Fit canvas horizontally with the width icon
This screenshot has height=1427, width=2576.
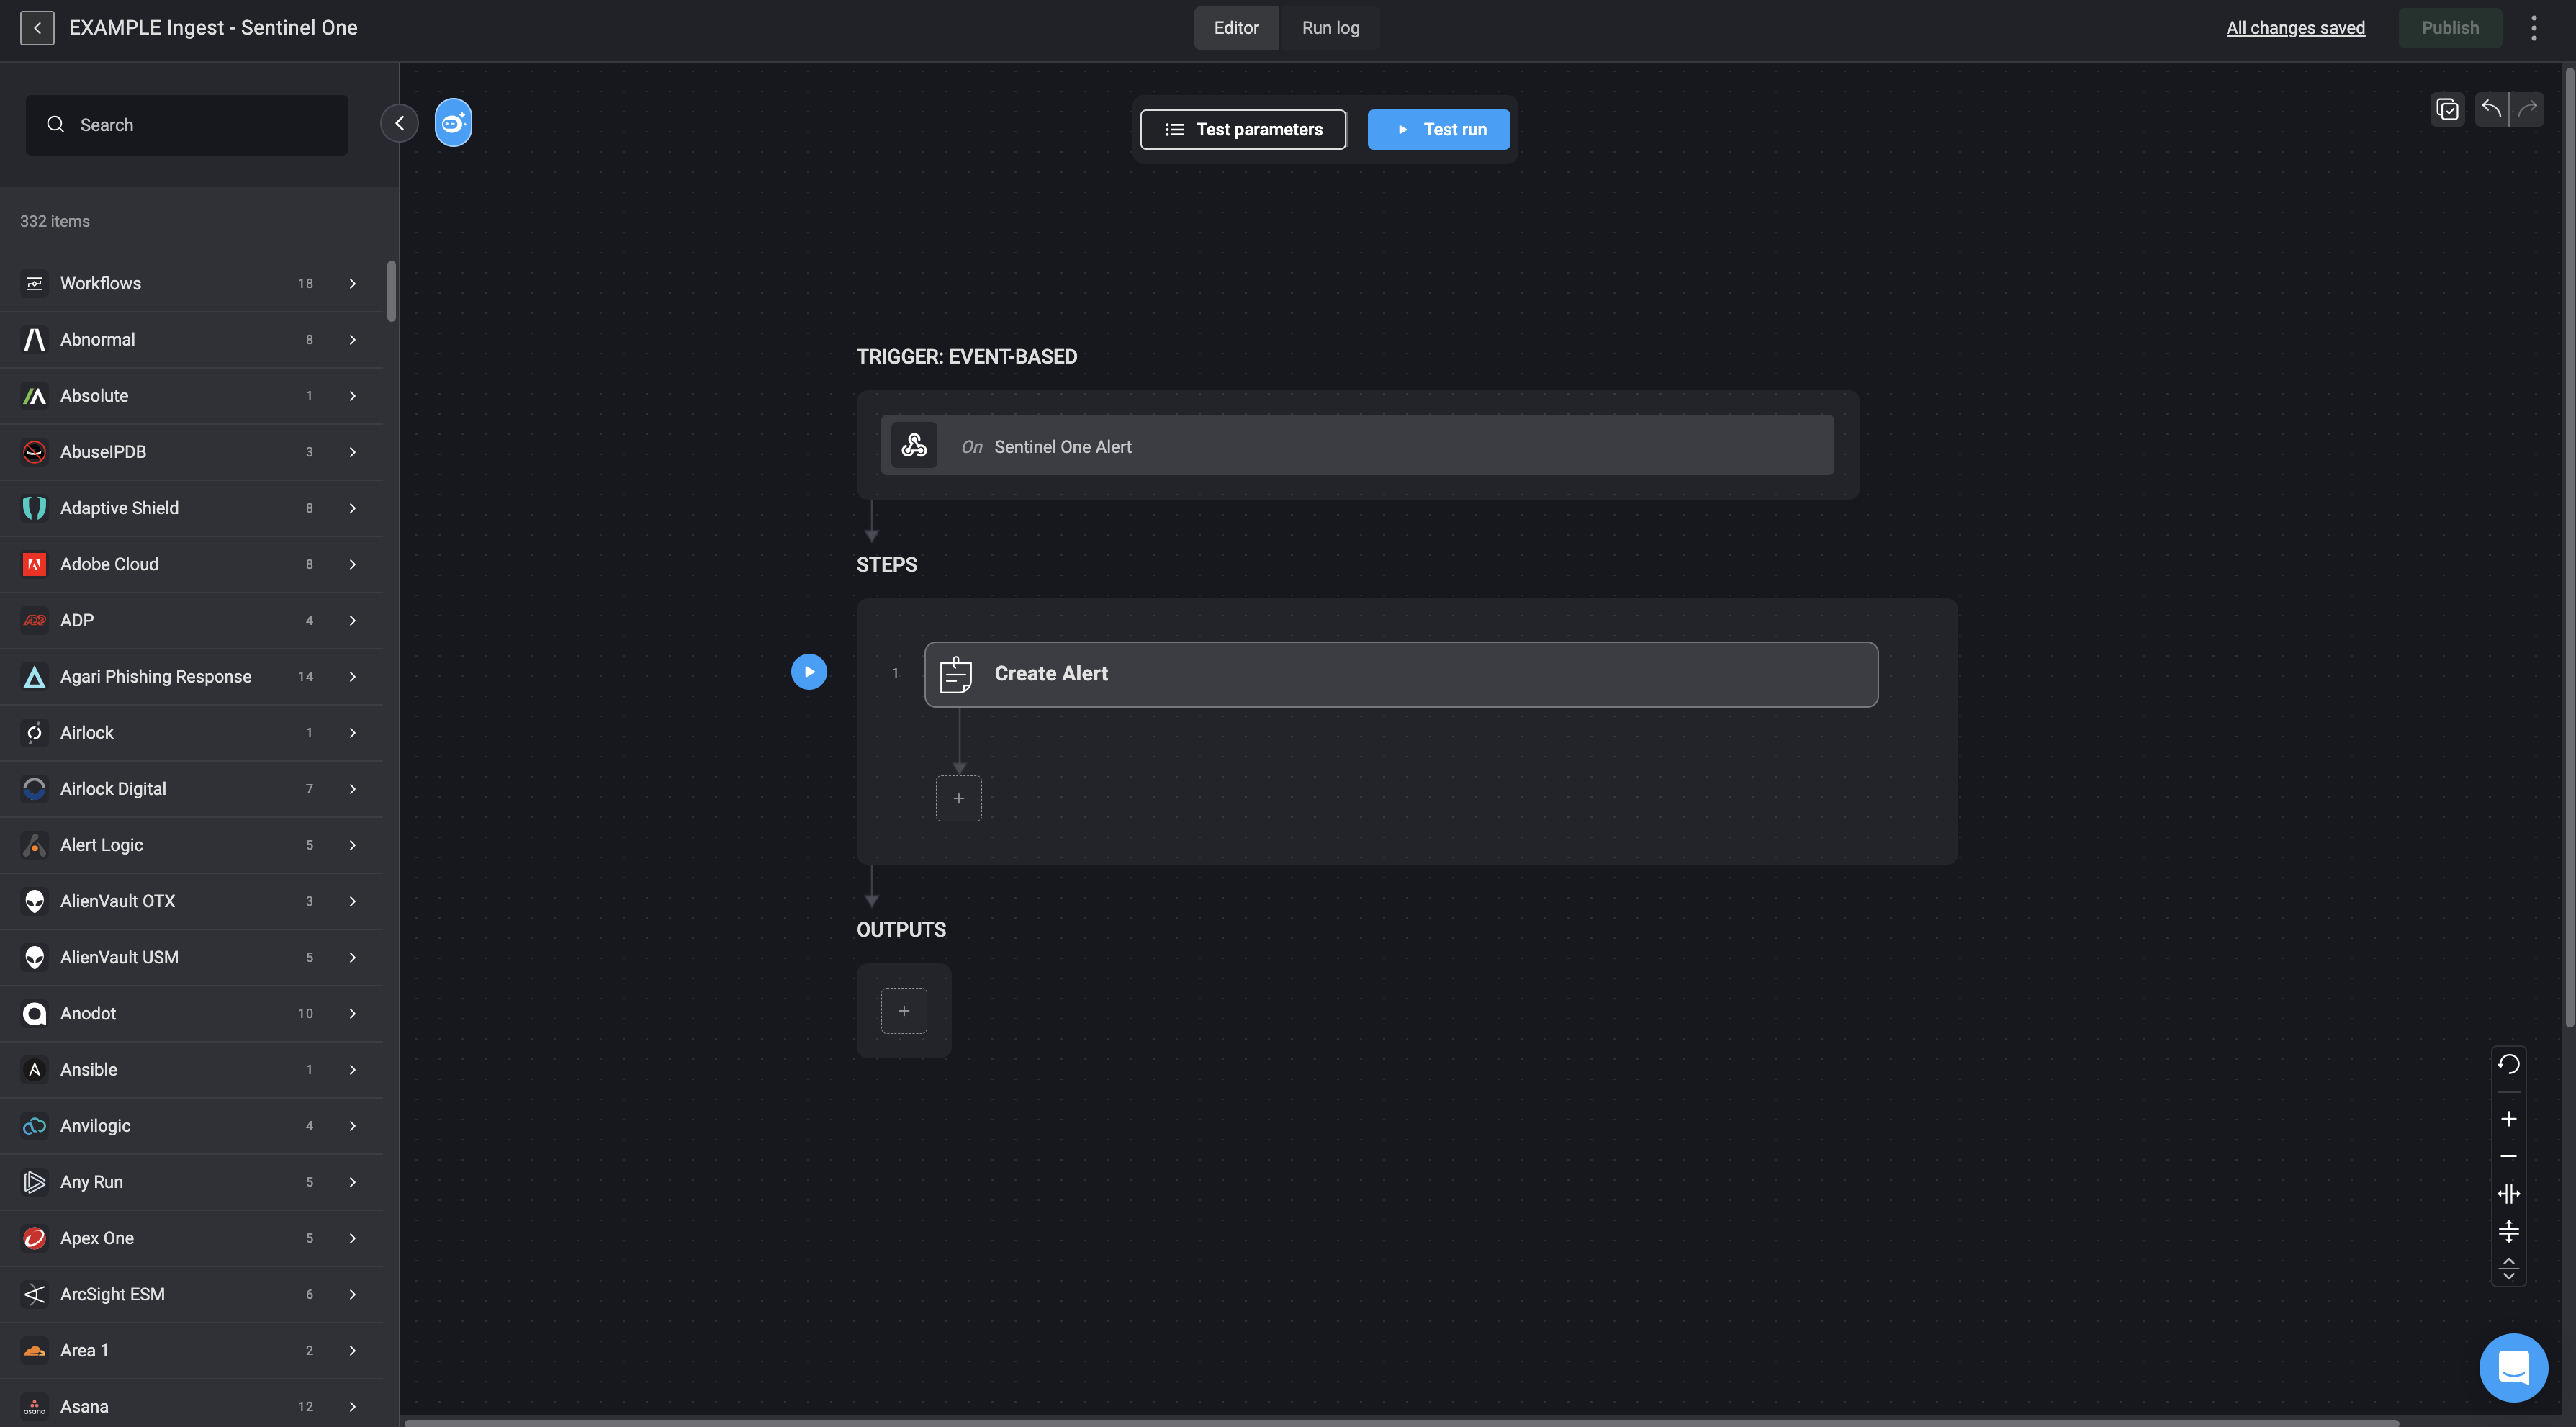click(x=2508, y=1194)
